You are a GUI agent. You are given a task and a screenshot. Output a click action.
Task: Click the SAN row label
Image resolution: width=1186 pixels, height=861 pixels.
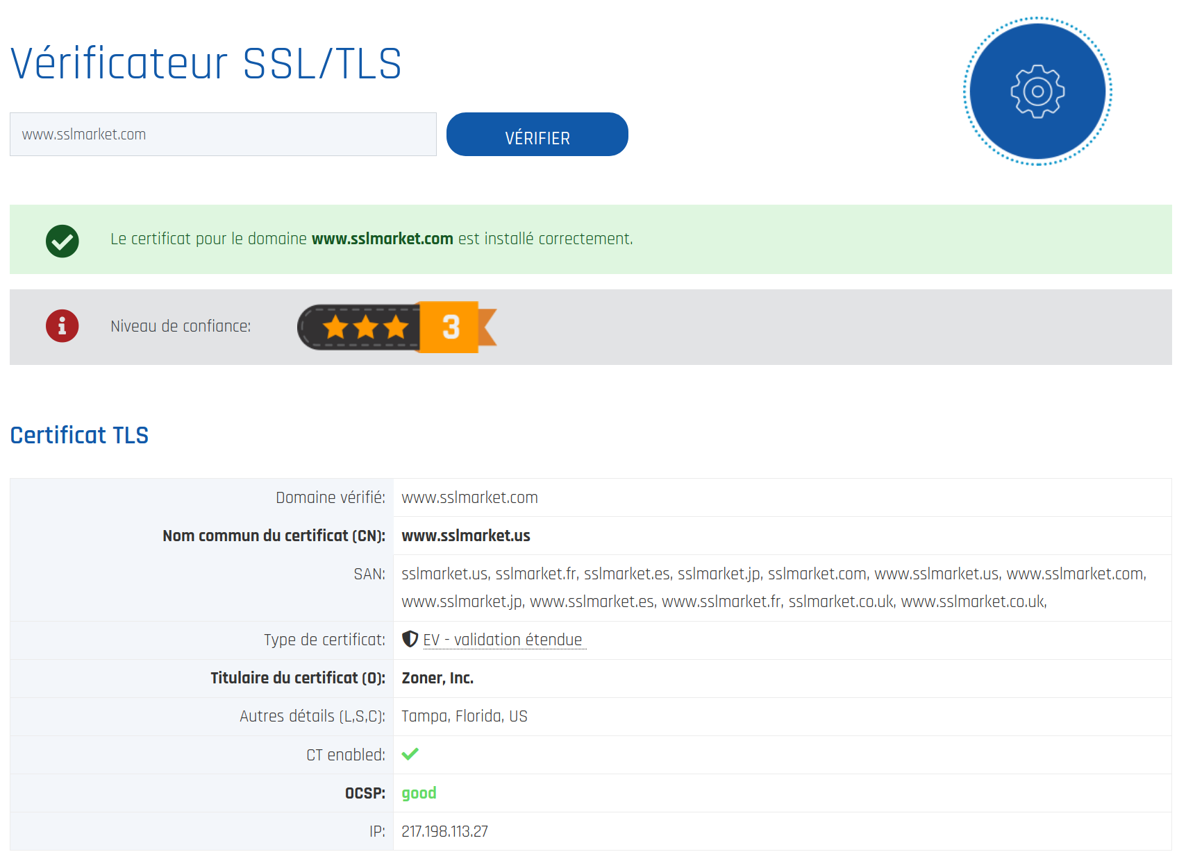[369, 574]
